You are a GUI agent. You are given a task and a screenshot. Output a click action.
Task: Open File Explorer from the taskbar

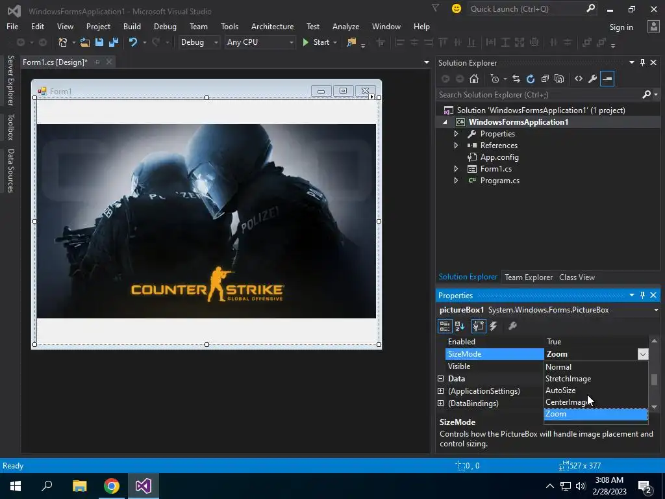tap(79, 486)
